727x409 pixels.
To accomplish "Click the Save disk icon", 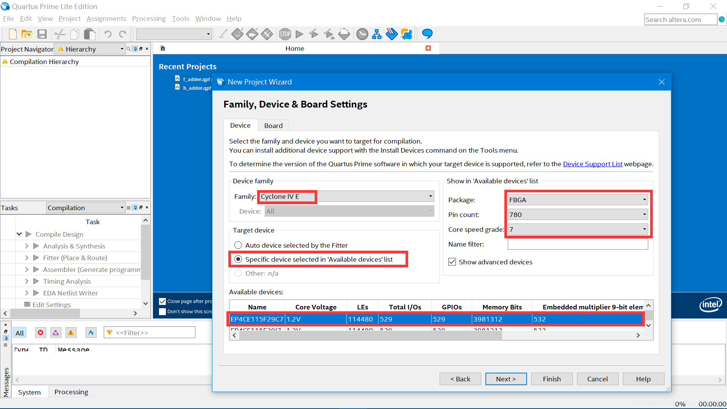I will [42, 34].
